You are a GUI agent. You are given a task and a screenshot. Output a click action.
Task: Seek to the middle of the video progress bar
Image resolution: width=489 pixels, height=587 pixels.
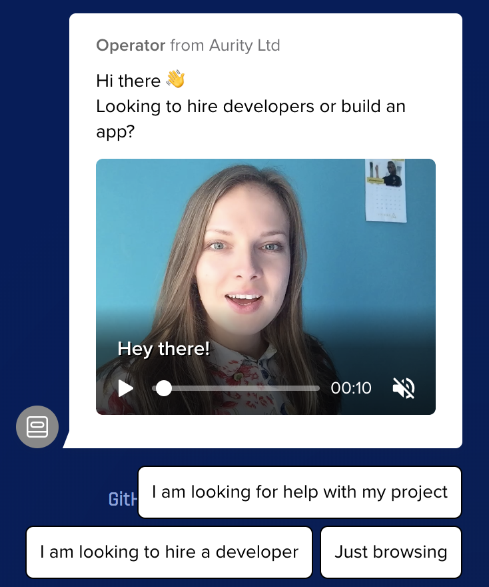point(237,388)
